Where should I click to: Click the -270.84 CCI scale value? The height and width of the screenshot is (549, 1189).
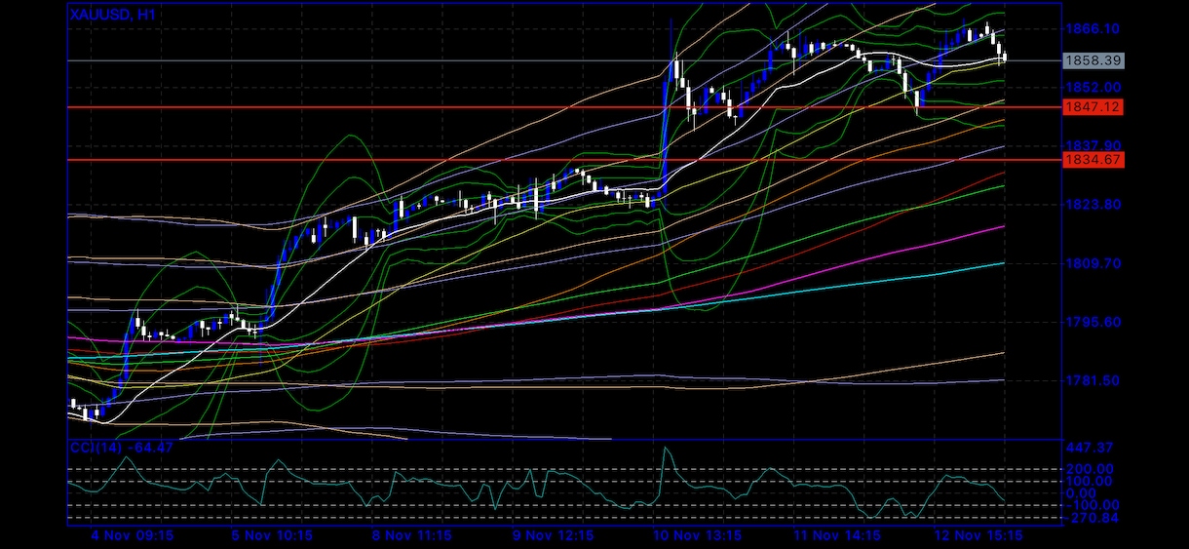click(x=1092, y=517)
